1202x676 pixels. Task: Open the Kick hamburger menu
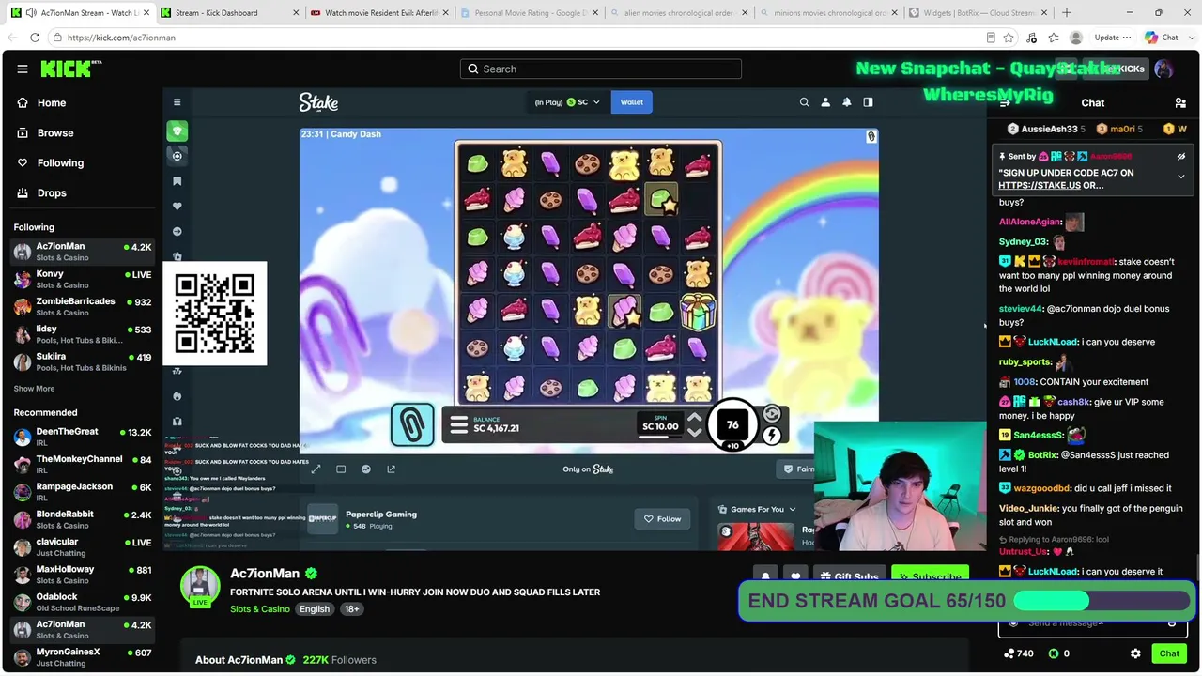click(23, 69)
